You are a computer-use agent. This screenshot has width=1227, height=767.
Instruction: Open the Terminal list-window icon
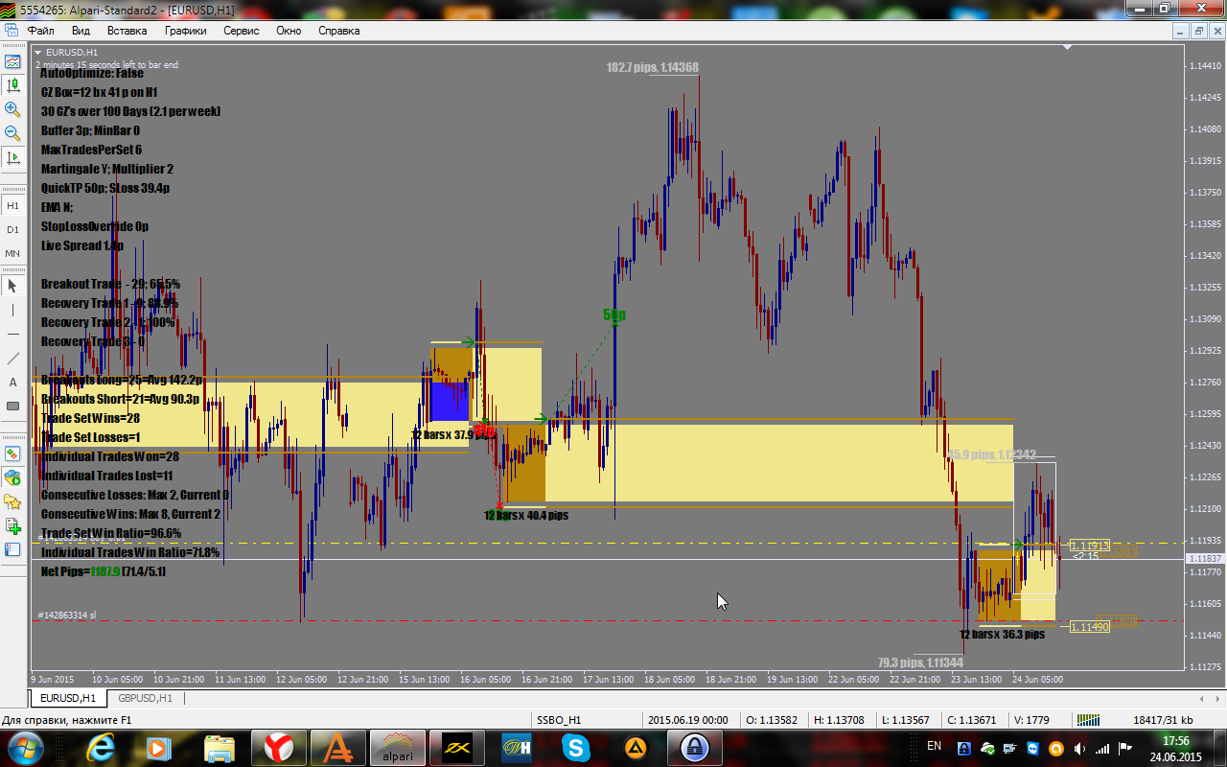pyautogui.click(x=12, y=549)
